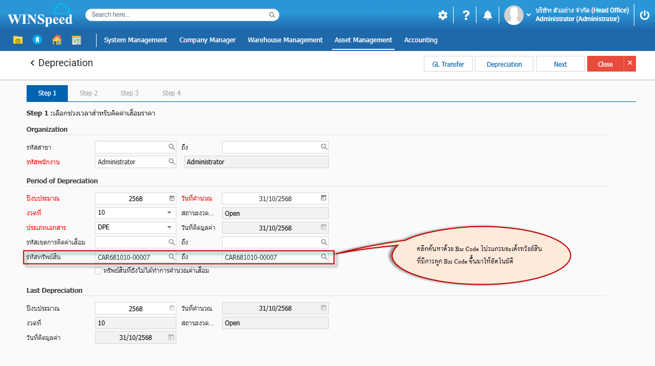Viewport: 655px width, 366px height.
Task: Switch to the Step 2 tab
Action: pyautogui.click(x=88, y=93)
